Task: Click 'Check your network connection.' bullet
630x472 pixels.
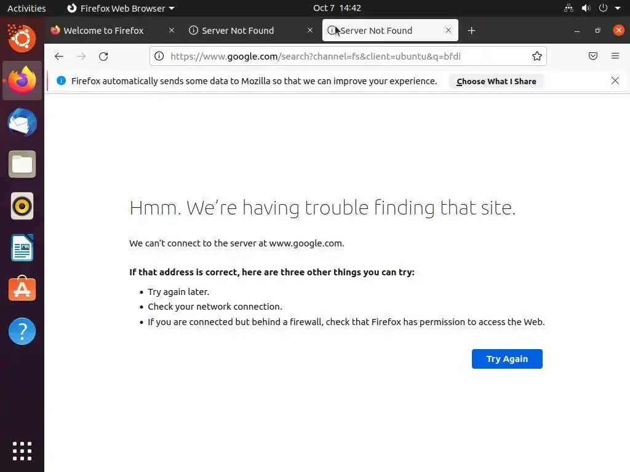Action: [215, 307]
